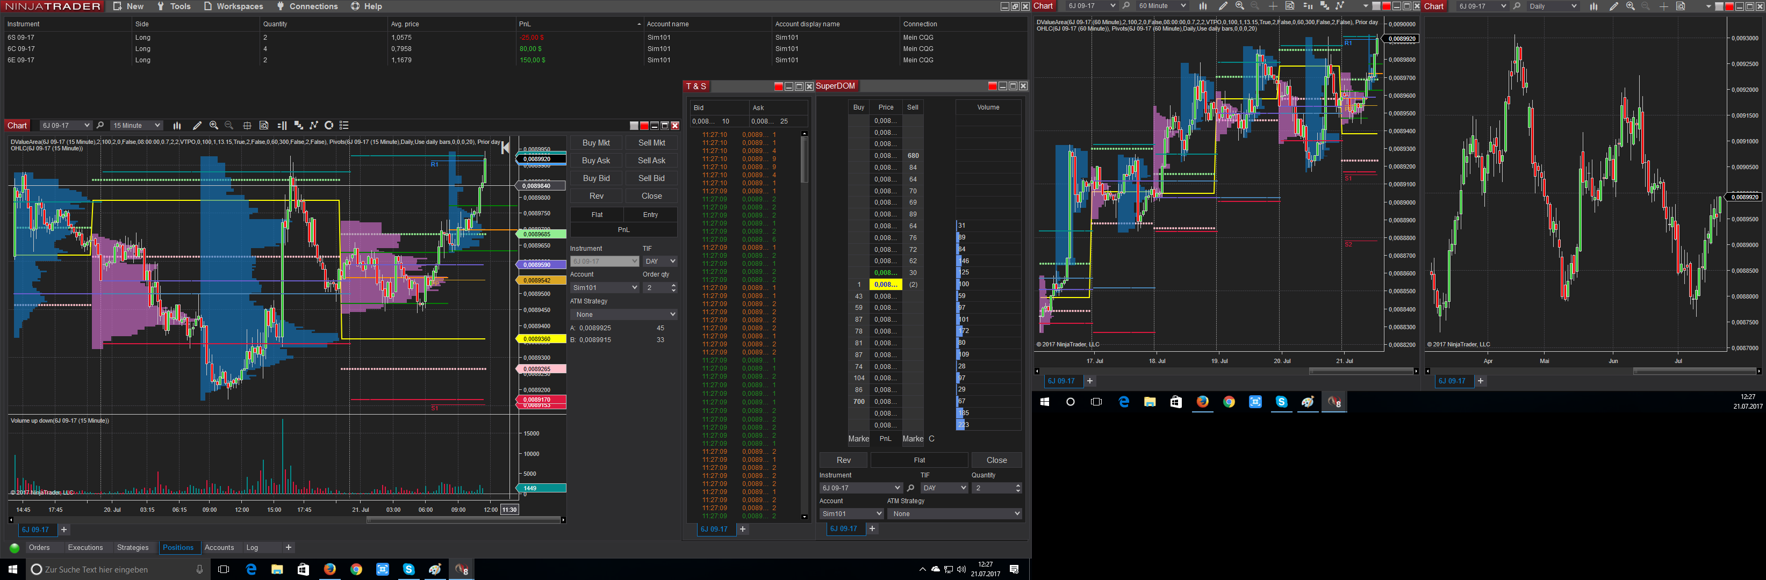Click the overlapping squares icon in the 15 Minute chart
1766x580 pixels.
pyautogui.click(x=298, y=125)
